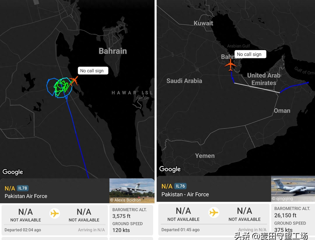The height and width of the screenshot is (240, 315).
Task: Open the aircraft photo by Alexis Boidron
Action: coord(132,190)
